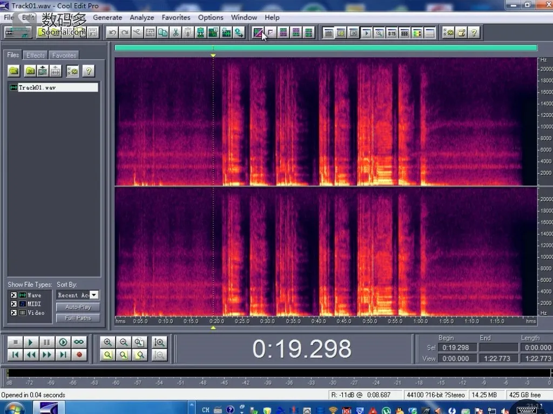
Task: Click the Zoom In Vertically icon
Action: point(159,342)
